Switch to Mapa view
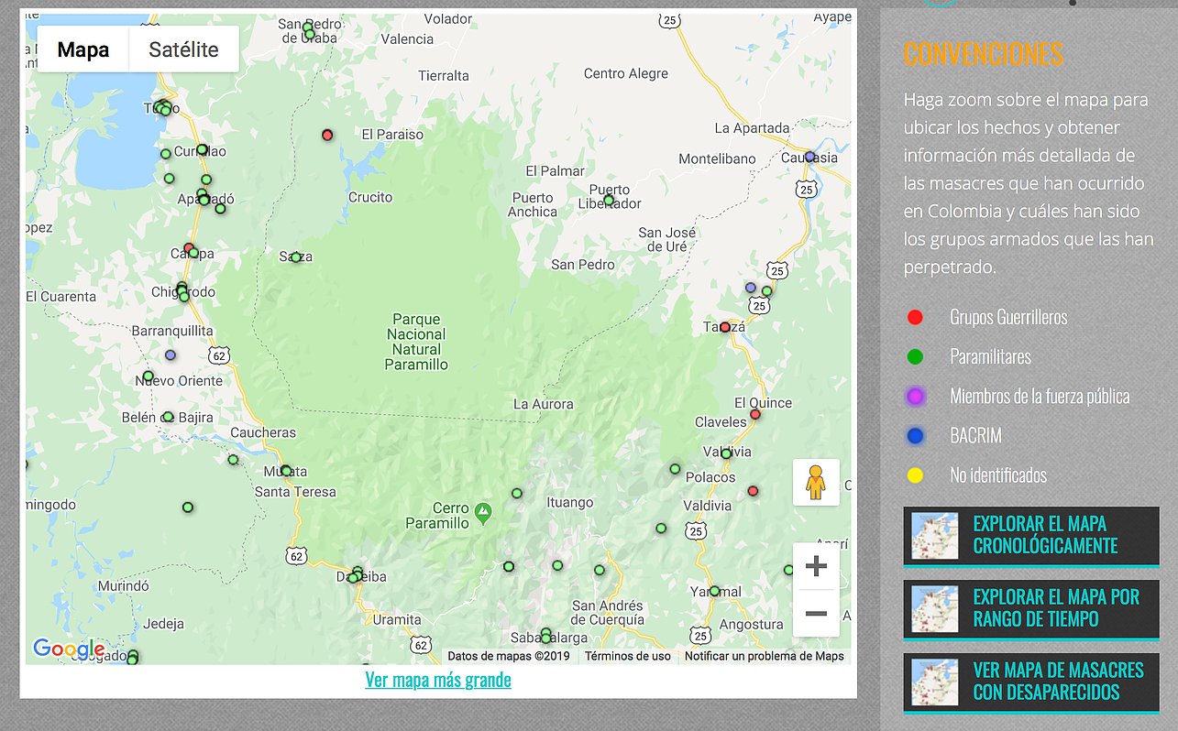This screenshot has width=1178, height=731. (83, 49)
